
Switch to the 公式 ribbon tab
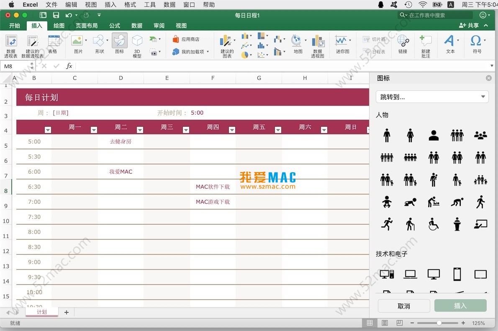115,26
